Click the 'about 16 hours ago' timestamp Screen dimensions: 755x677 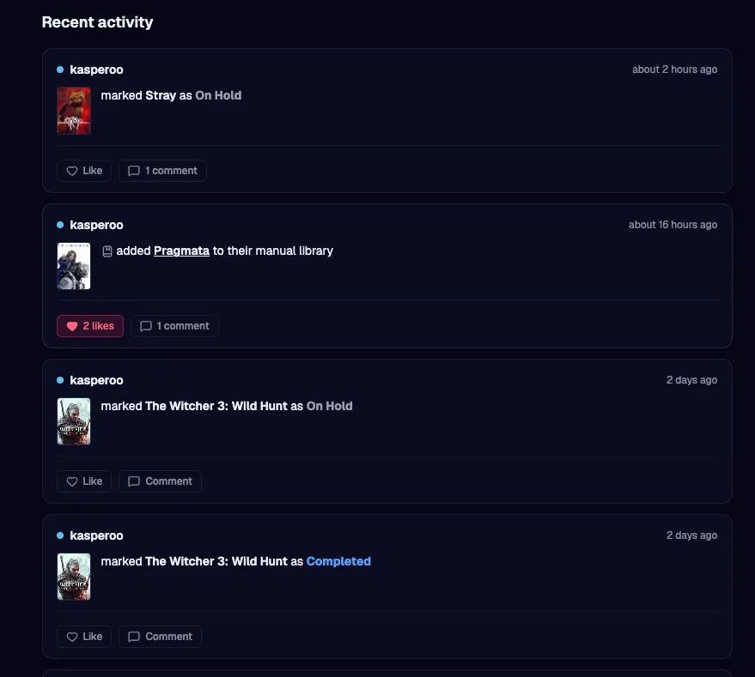pyautogui.click(x=673, y=225)
